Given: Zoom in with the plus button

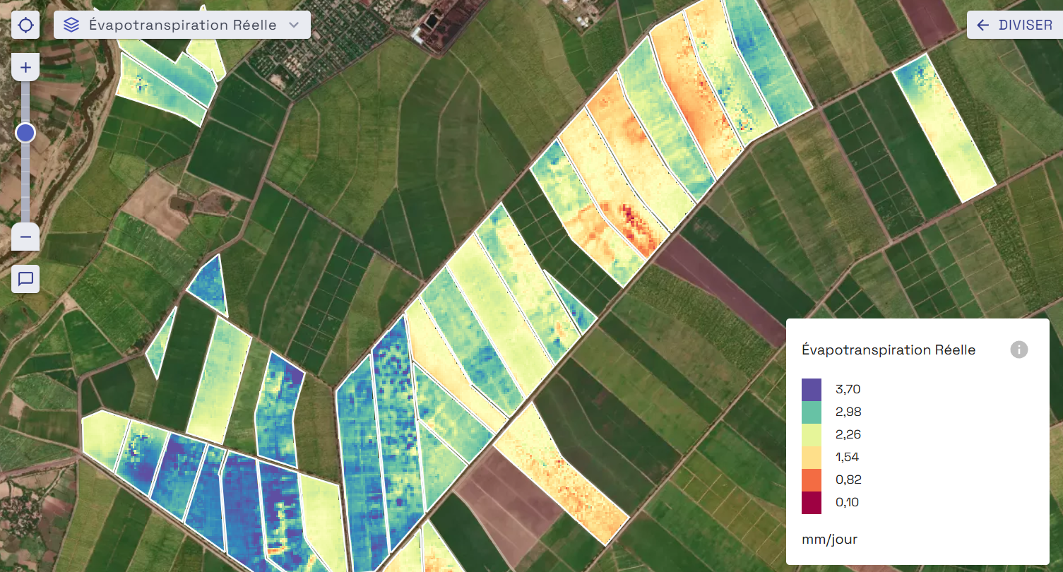Looking at the screenshot, I should click(x=25, y=68).
